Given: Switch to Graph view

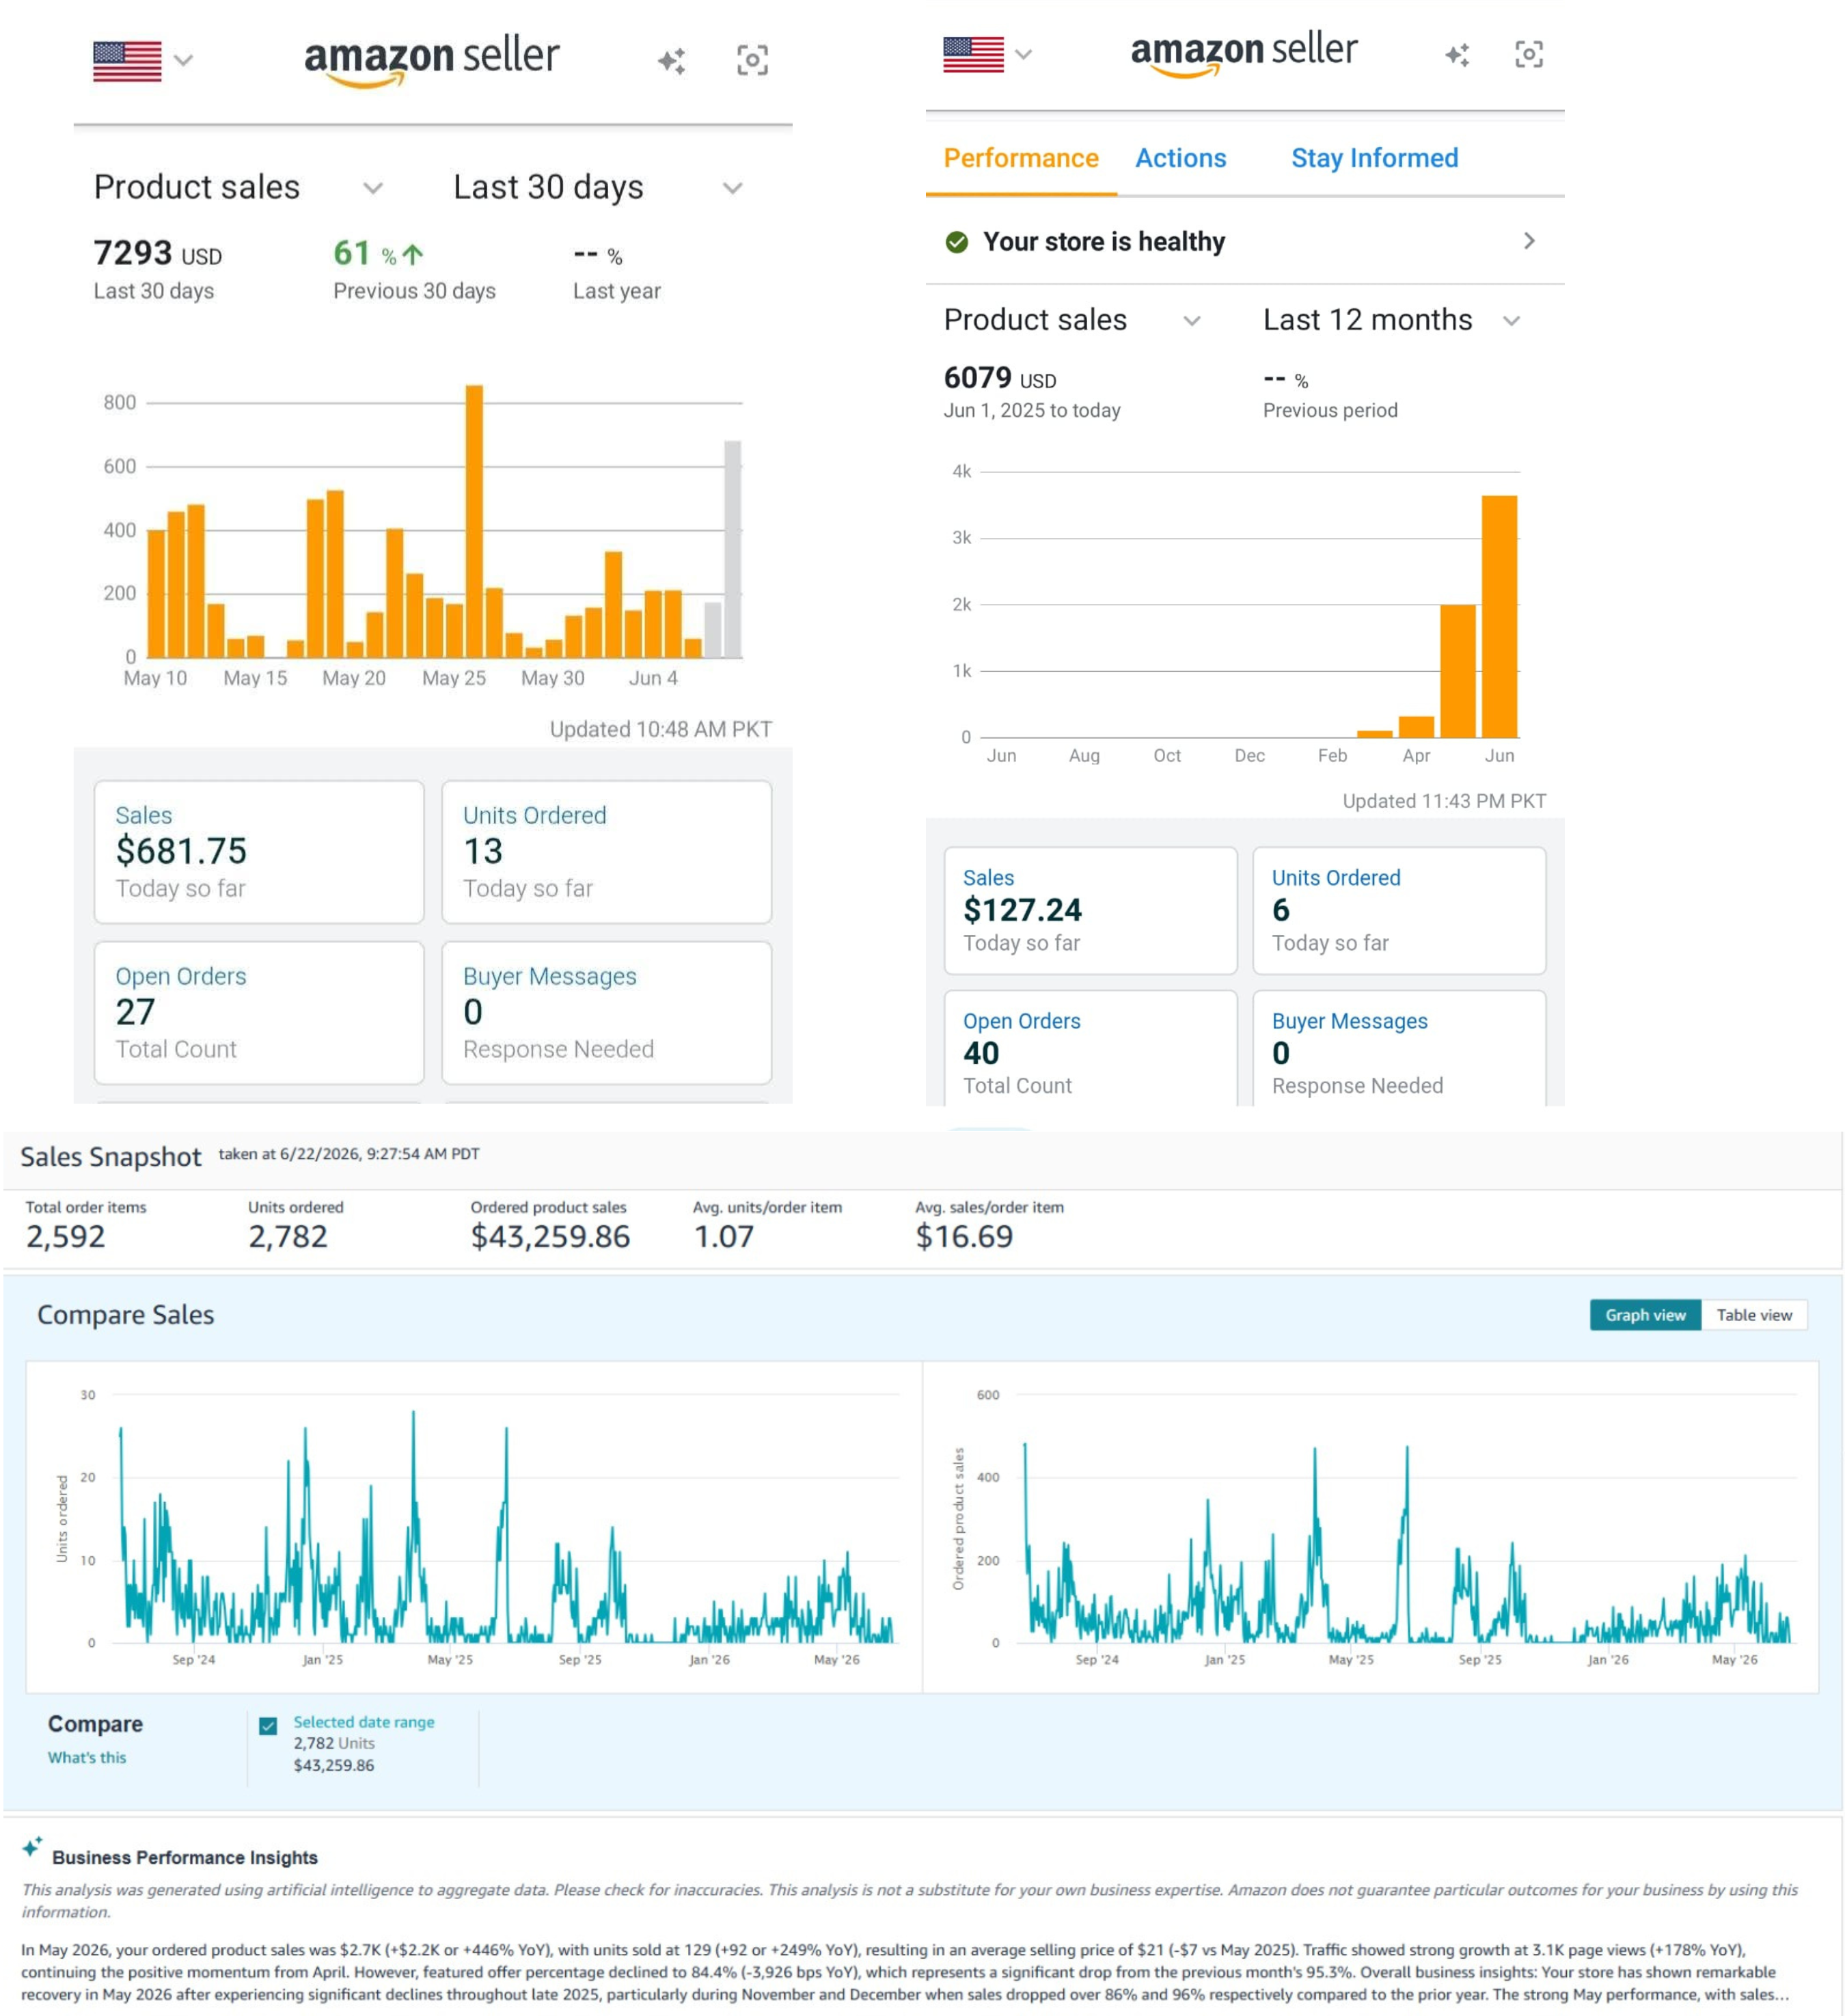Looking at the screenshot, I should tap(1645, 1315).
